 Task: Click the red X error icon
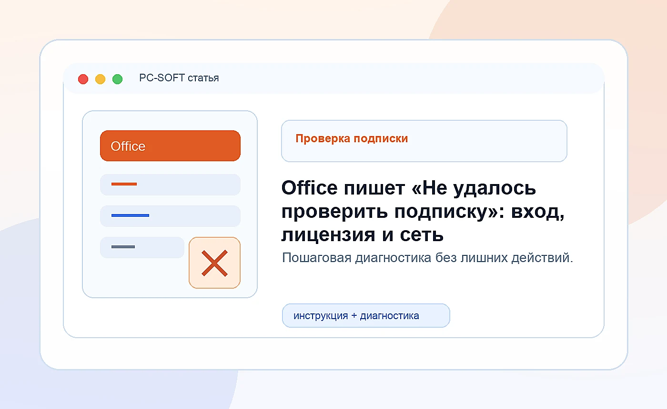click(214, 263)
